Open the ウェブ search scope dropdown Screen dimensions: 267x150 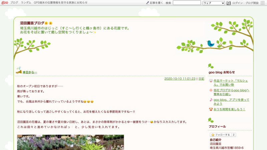214,3
